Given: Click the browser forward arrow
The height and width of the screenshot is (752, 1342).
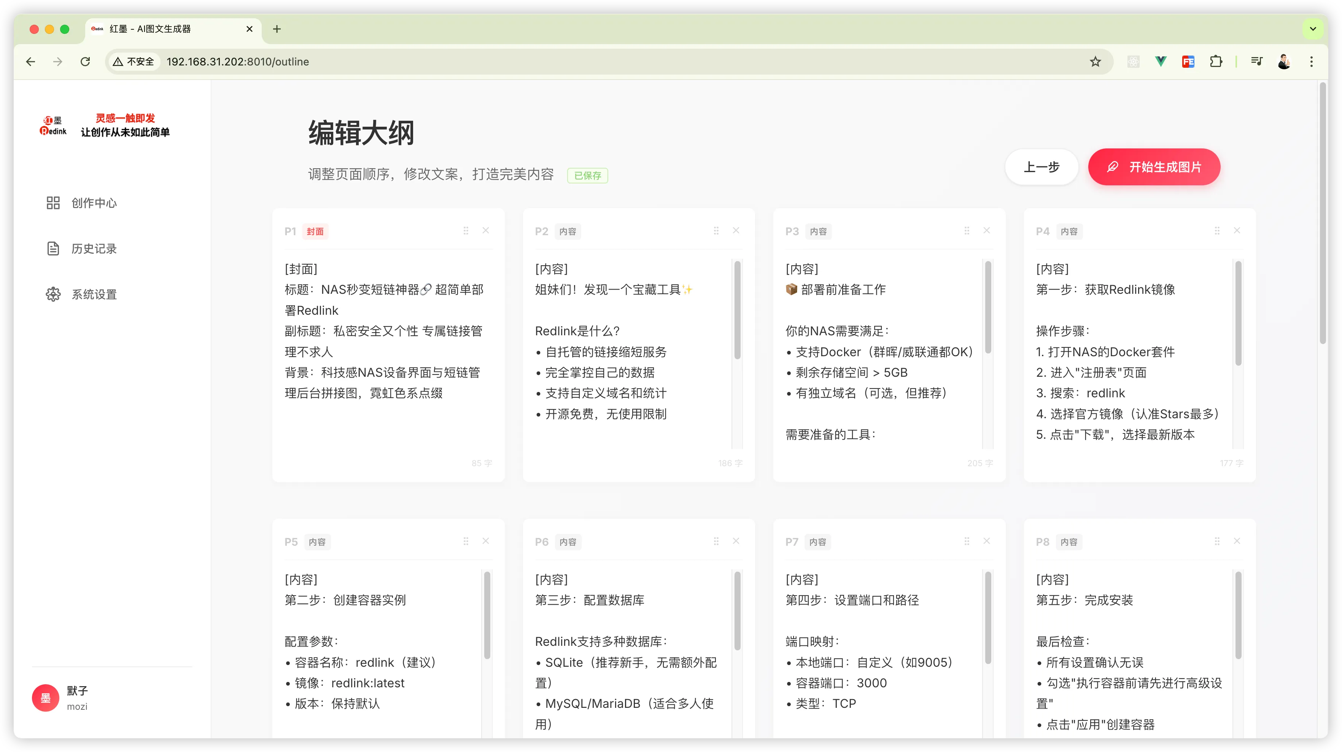Looking at the screenshot, I should [x=58, y=62].
